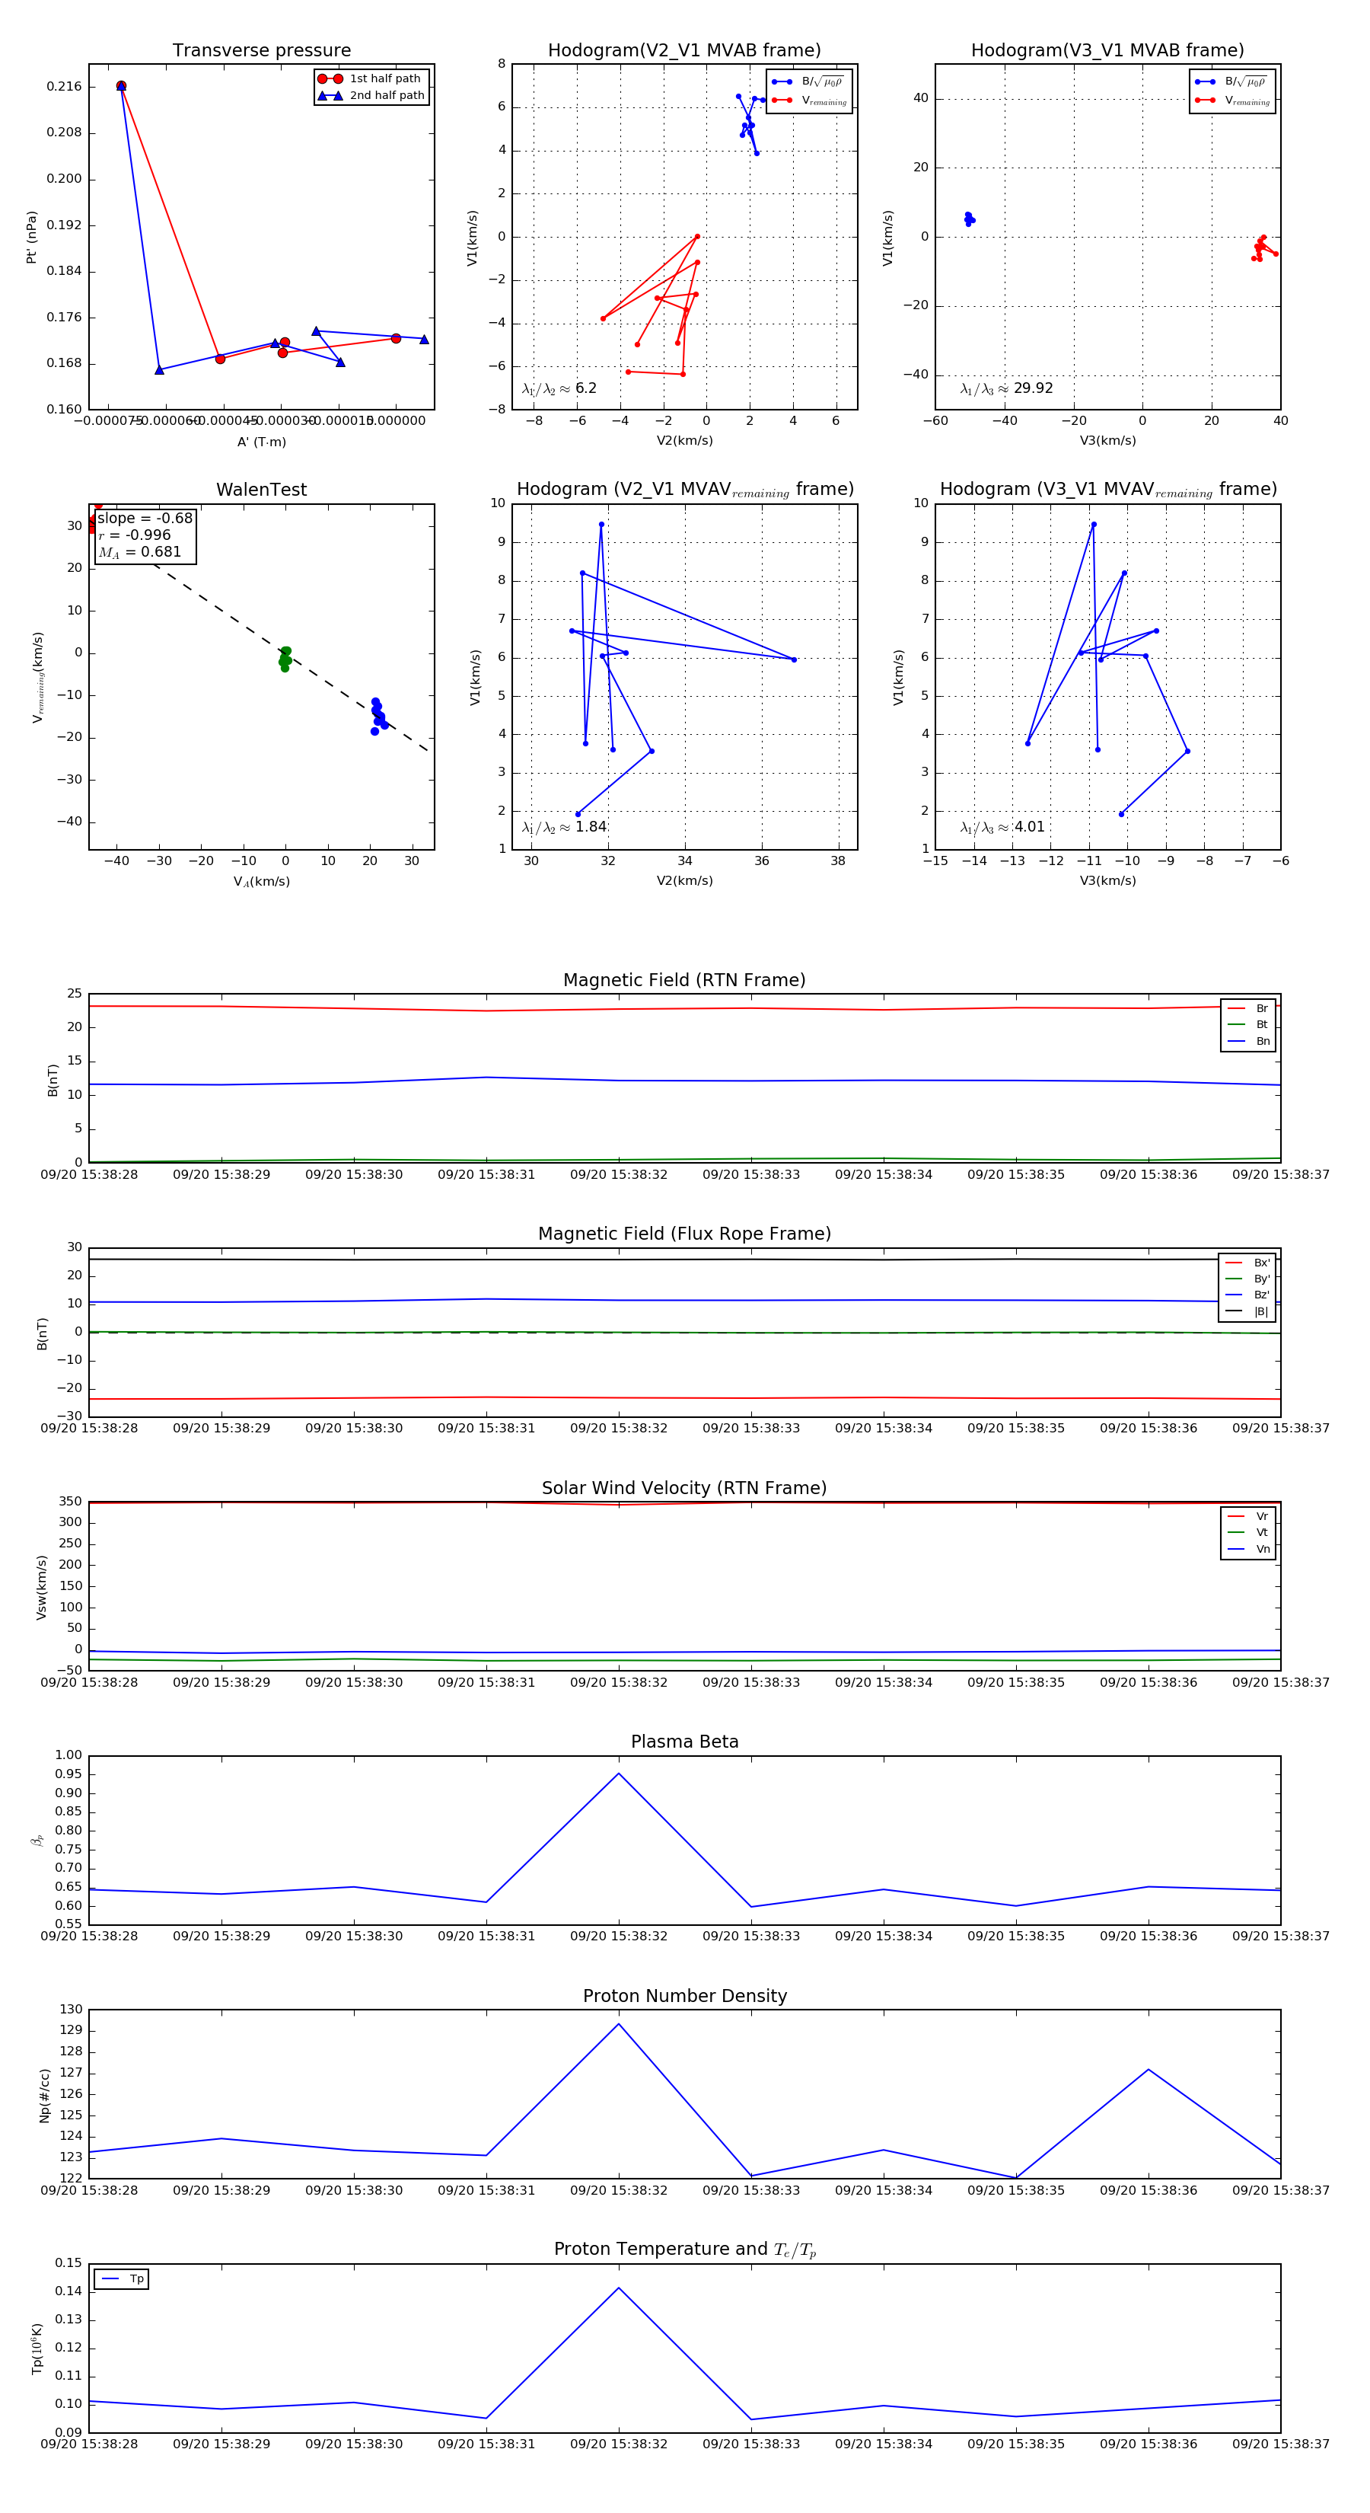
Task: Click the Hodogram V2_V1 MVAB frame title
Action: pyautogui.click(x=684, y=51)
